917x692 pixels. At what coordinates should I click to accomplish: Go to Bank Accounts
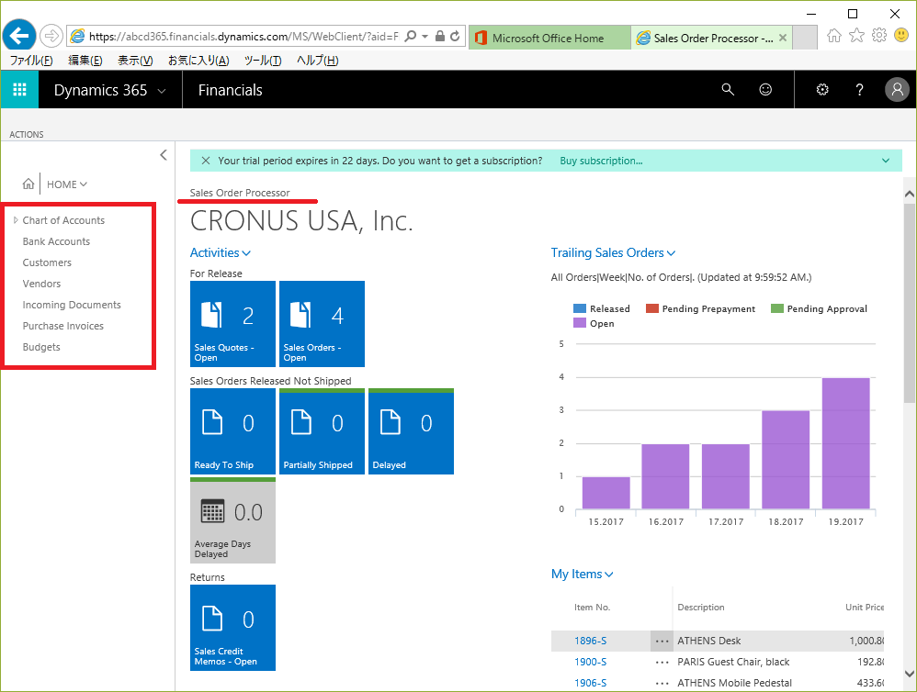pos(56,241)
